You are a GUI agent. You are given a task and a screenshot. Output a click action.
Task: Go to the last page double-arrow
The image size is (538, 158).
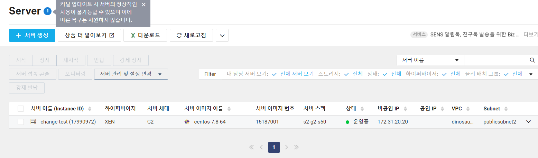pos(296,147)
